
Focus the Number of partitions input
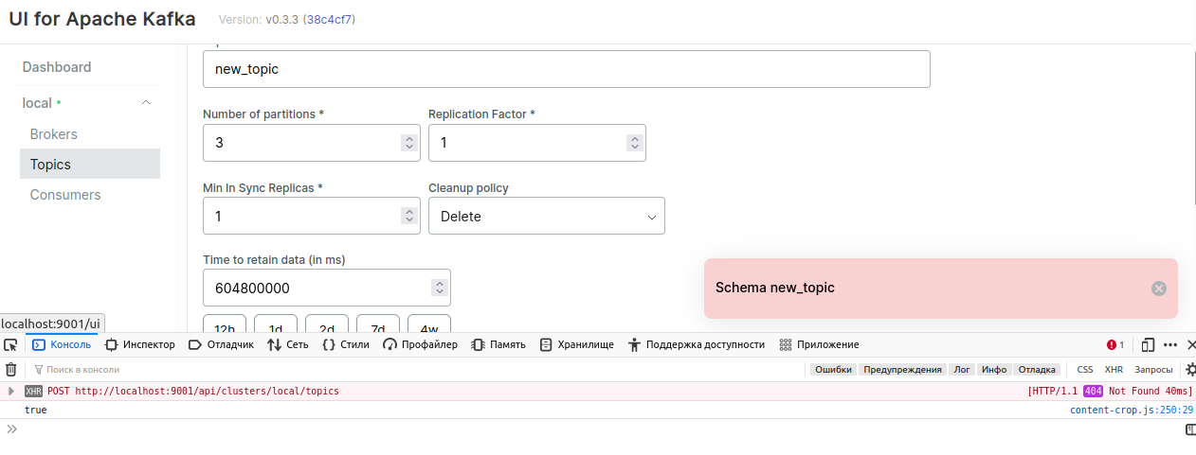pyautogui.click(x=312, y=143)
